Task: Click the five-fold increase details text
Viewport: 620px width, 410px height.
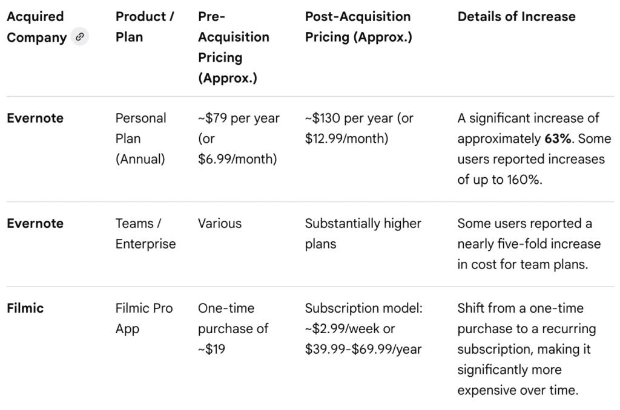Action: 529,244
